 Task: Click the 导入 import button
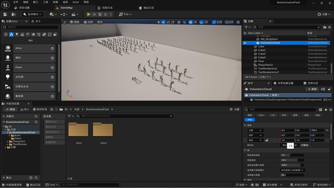25,109
